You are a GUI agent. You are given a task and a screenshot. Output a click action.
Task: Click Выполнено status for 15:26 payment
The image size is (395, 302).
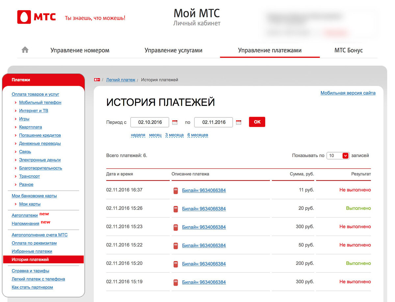pyautogui.click(x=358, y=208)
